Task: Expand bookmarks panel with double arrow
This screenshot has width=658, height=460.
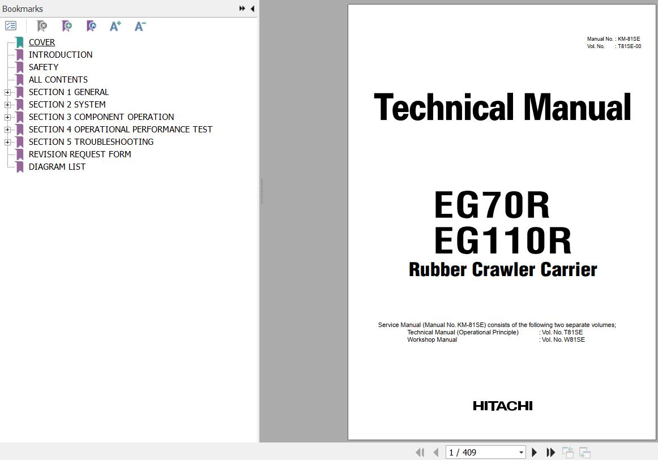Action: [x=242, y=8]
